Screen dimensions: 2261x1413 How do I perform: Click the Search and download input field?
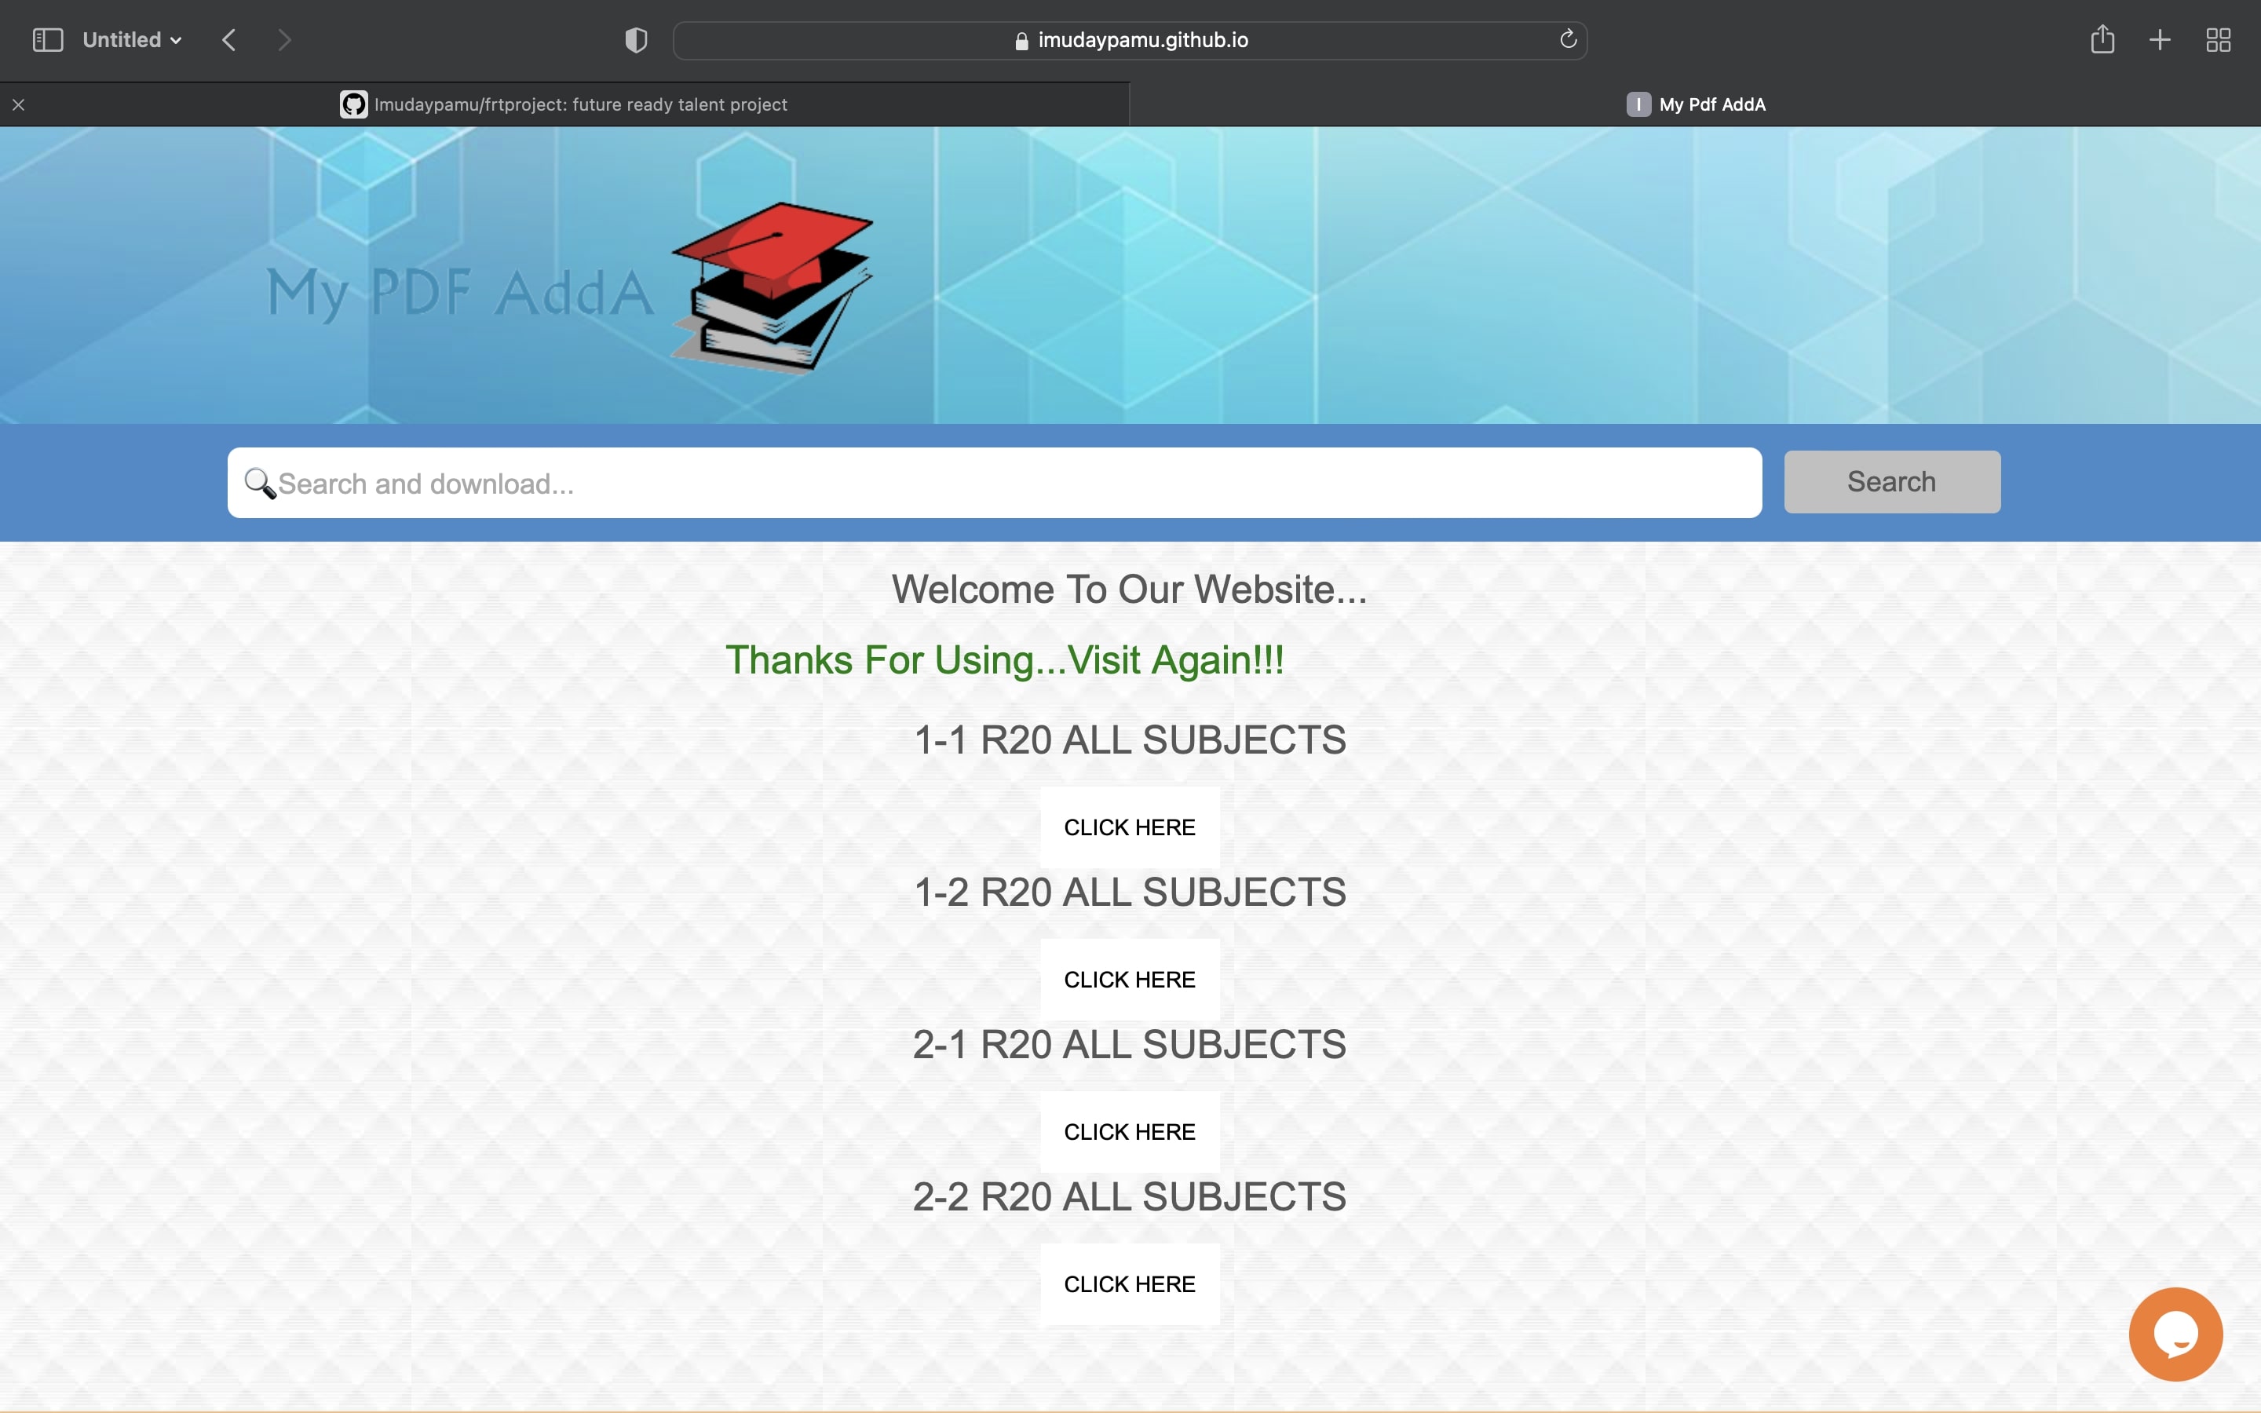coord(994,483)
